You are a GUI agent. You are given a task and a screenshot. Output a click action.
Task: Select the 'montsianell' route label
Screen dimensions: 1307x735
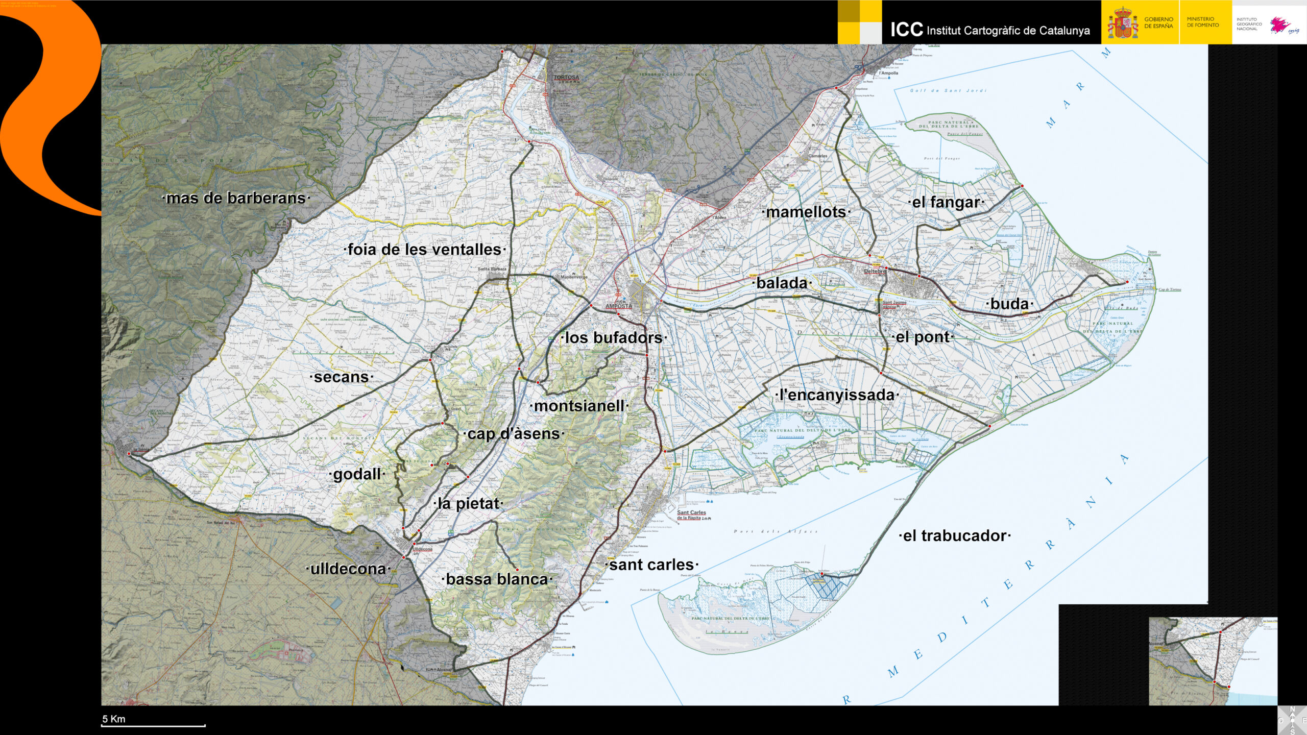coord(579,406)
